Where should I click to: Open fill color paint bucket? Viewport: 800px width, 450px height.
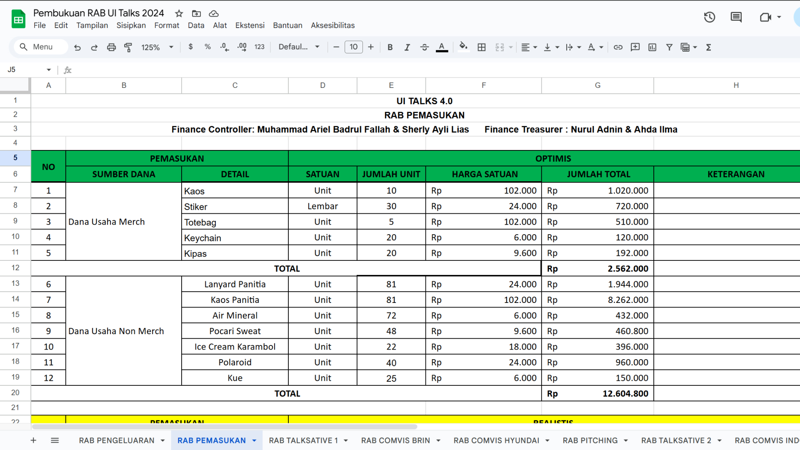pos(463,47)
